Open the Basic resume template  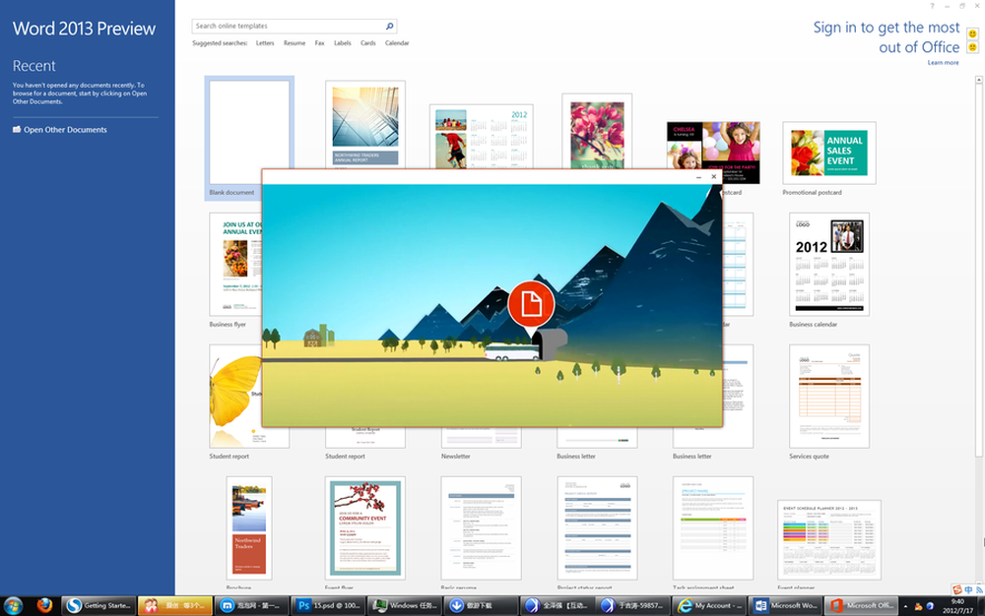click(482, 527)
